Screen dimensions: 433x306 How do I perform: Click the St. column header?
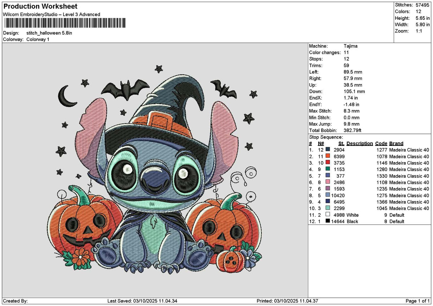pos(341,144)
